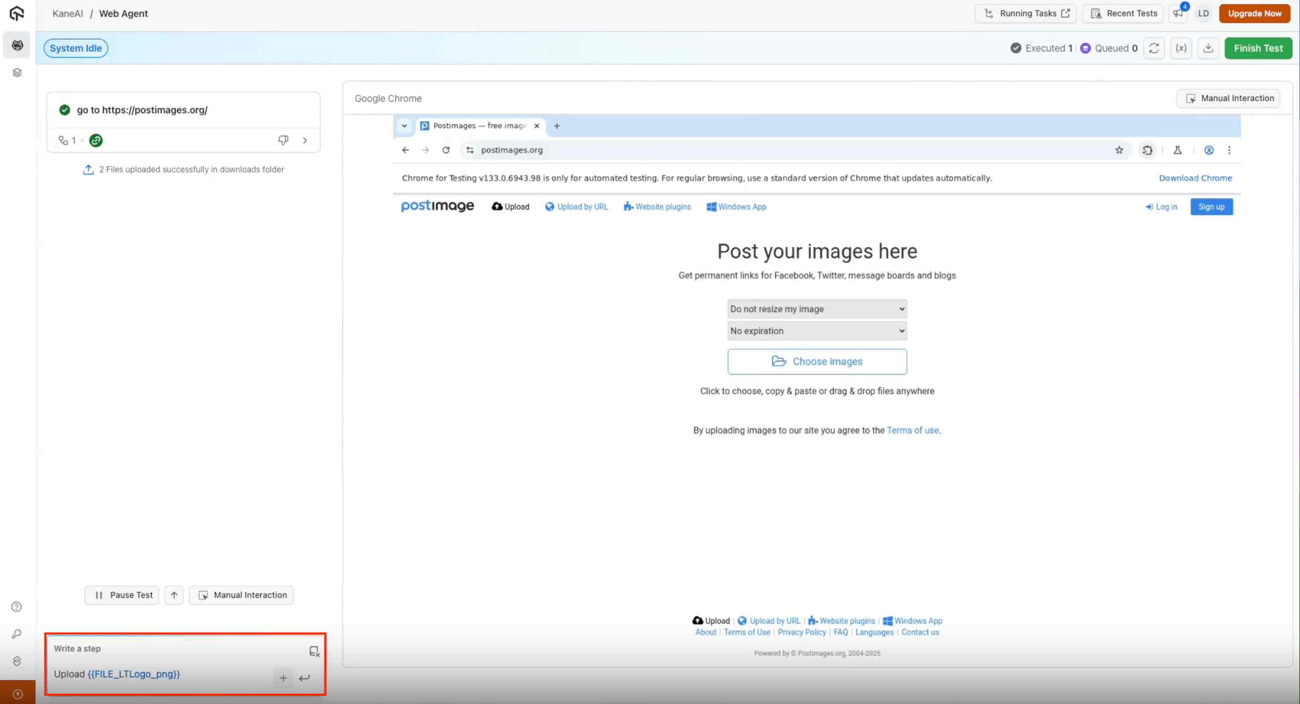The image size is (1300, 704).
Task: Click the up arrow button beside Pause Test
Action: [x=174, y=595]
